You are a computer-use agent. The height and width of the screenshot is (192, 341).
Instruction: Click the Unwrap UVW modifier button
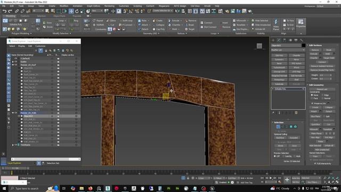279,71
